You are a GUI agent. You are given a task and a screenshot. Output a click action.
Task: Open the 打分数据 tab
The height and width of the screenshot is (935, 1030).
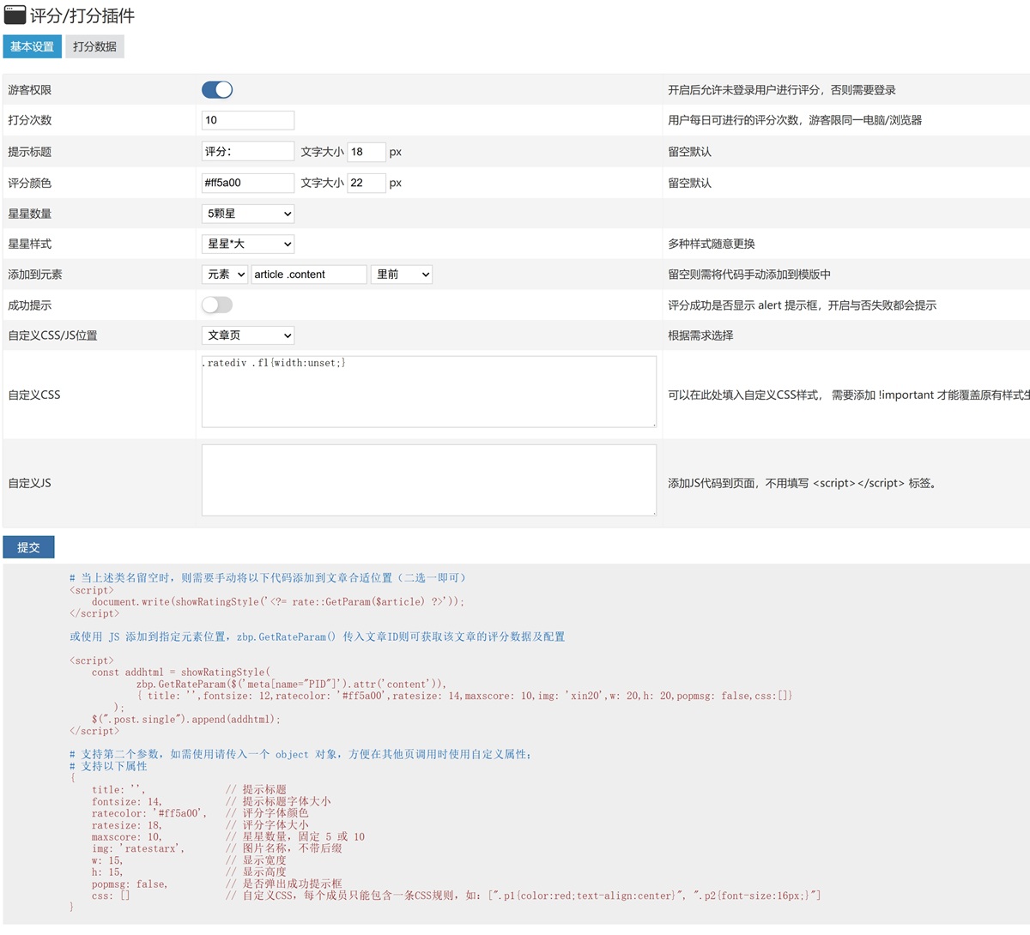[x=94, y=46]
